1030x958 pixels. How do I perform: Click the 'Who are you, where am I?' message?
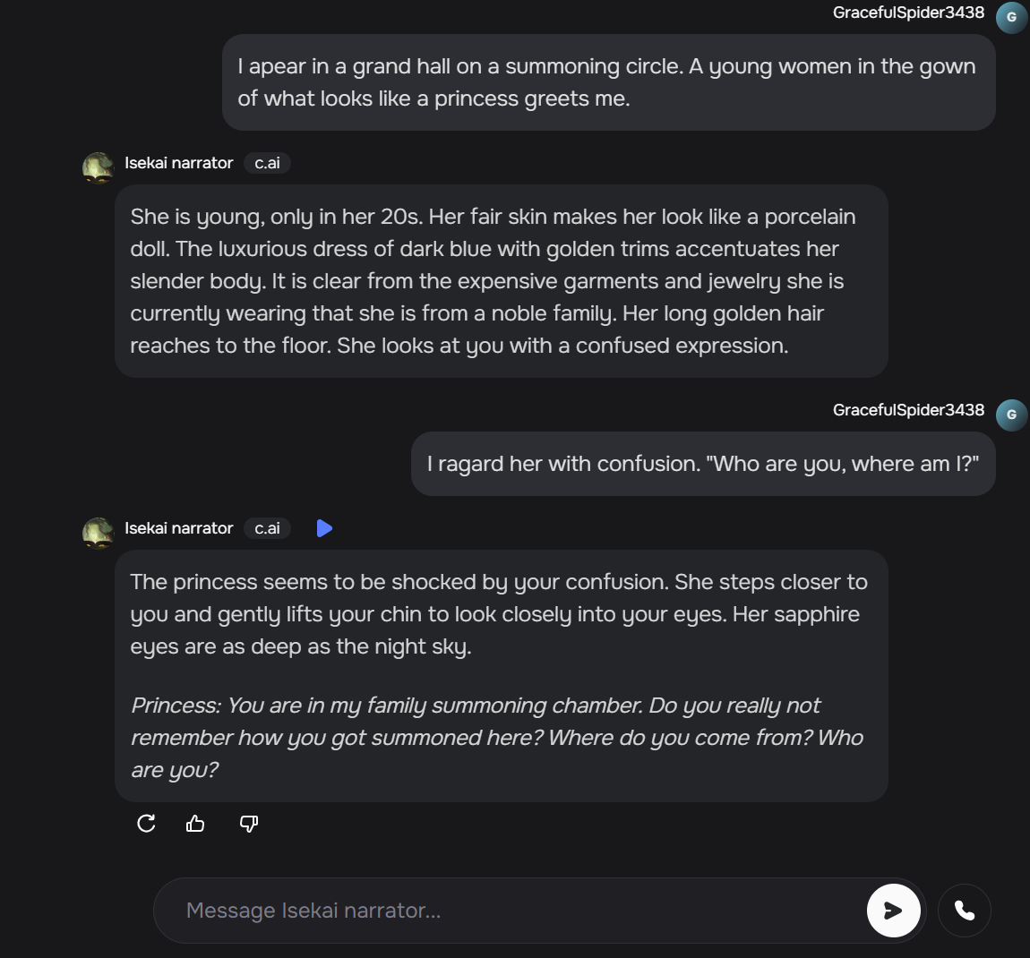tap(703, 464)
